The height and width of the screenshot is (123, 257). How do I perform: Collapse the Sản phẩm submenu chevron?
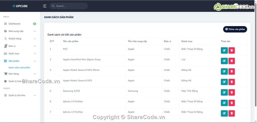click(x=35, y=61)
